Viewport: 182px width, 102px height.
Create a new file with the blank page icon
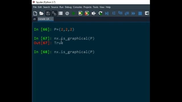35,13
